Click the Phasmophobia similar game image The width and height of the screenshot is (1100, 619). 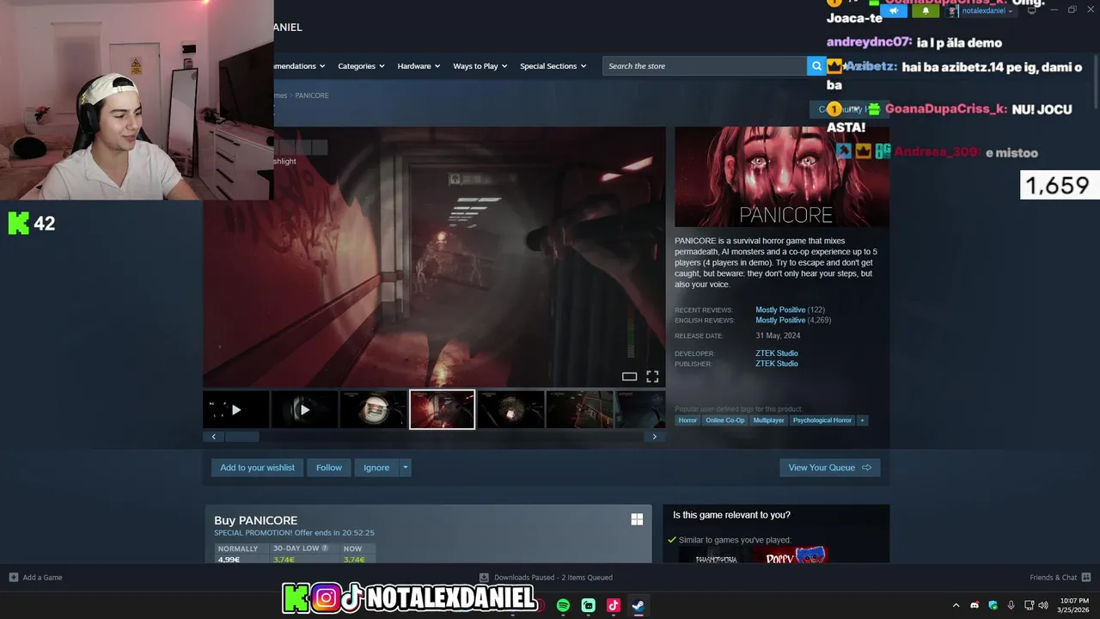point(714,555)
